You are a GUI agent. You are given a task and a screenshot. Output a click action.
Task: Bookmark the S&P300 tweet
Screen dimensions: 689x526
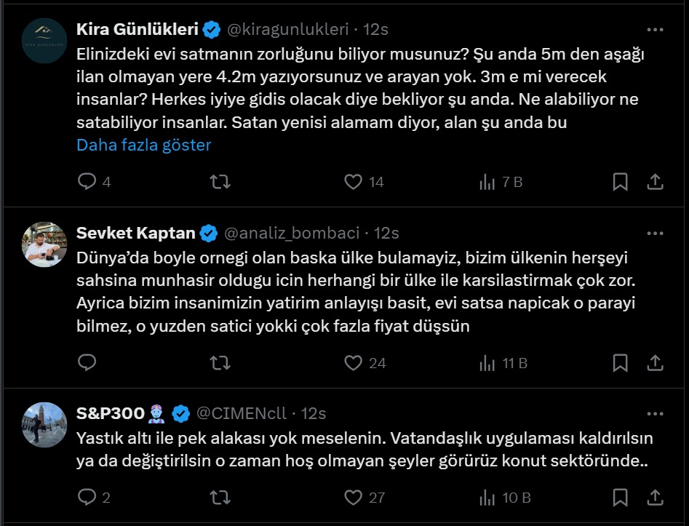[x=620, y=498]
